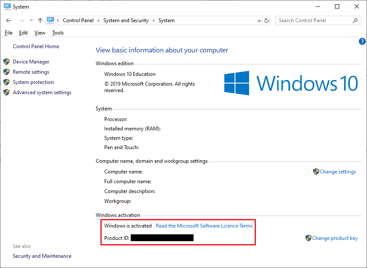Click the search magnifier icon

[355, 20]
